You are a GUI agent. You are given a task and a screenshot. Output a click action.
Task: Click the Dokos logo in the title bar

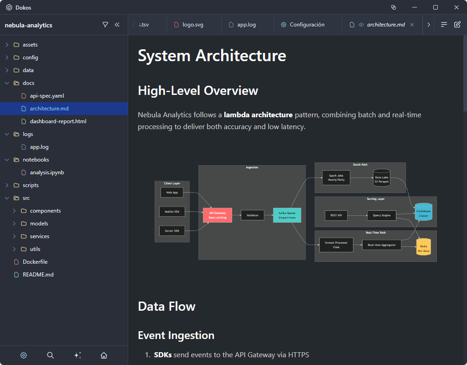click(x=9, y=7)
